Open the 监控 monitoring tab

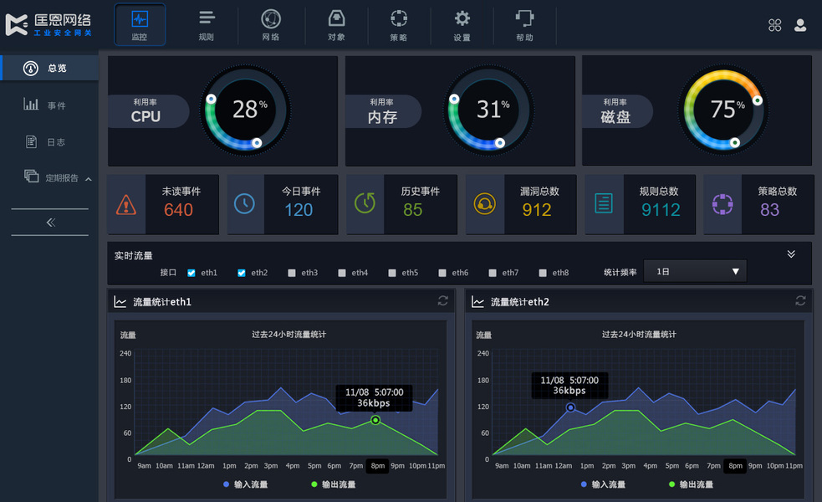click(140, 24)
